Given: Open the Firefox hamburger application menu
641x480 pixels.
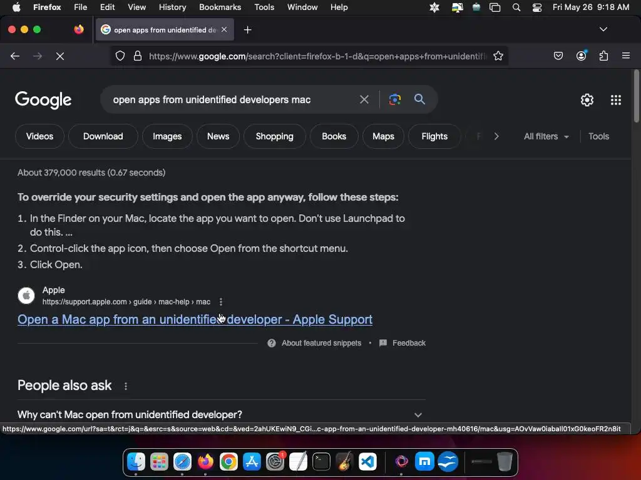Looking at the screenshot, I should pos(625,56).
